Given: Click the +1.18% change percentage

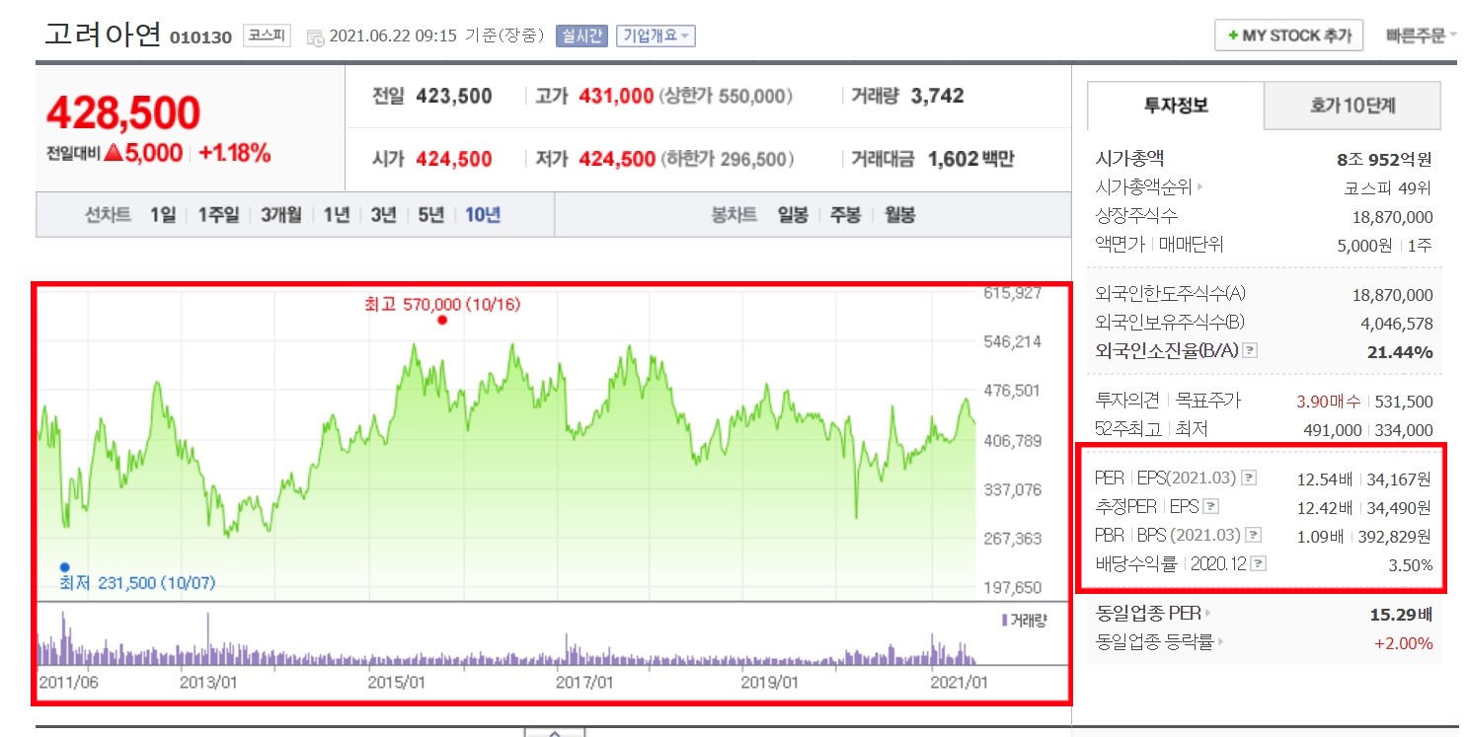Looking at the screenshot, I should (x=235, y=154).
